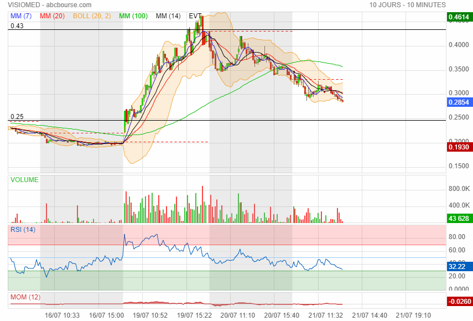
Task: Select the MM (14) legend entry
Action: point(168,16)
